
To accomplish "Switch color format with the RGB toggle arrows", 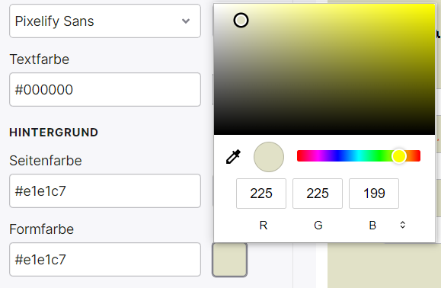I will coord(402,225).
